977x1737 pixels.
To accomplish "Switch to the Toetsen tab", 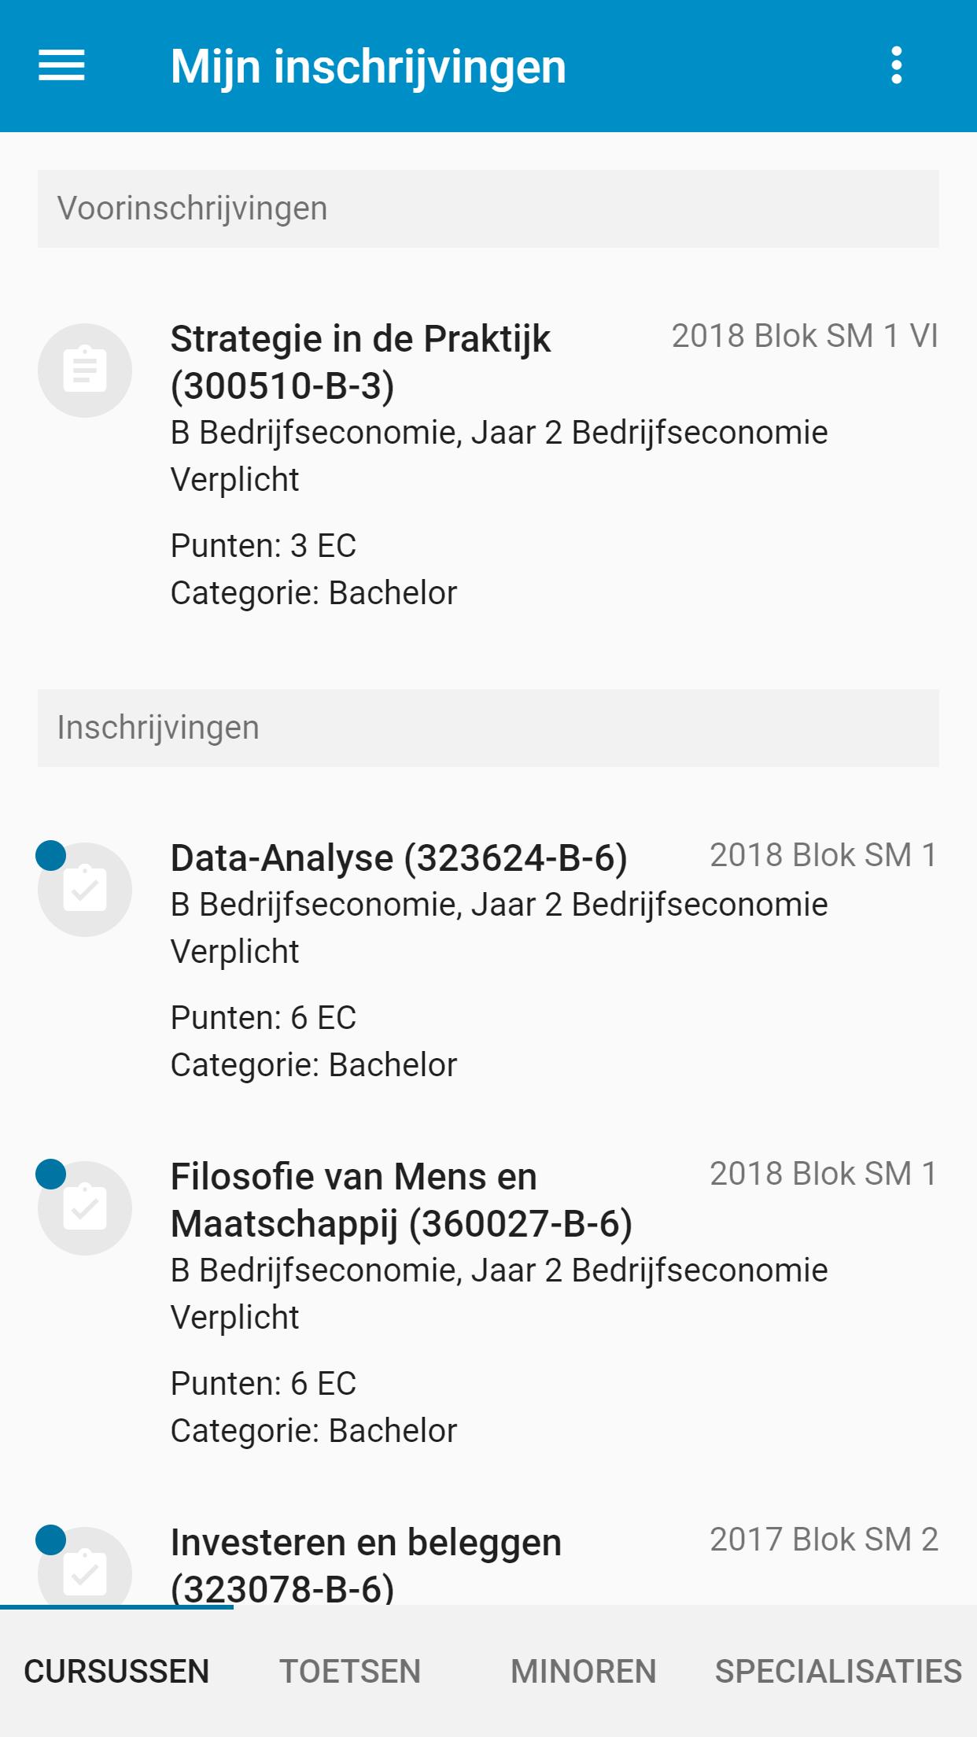I will 350,1672.
